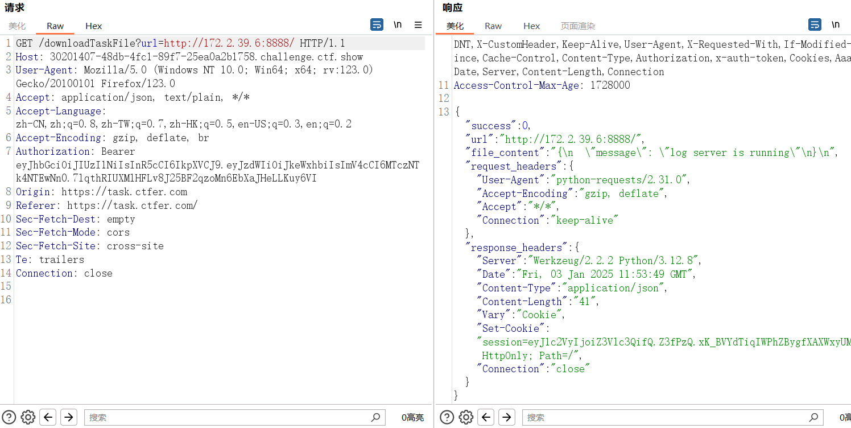The image size is (851, 428).
Task: Click the Accept-Encoding: gzip, deflate, br line
Action: [112, 138]
